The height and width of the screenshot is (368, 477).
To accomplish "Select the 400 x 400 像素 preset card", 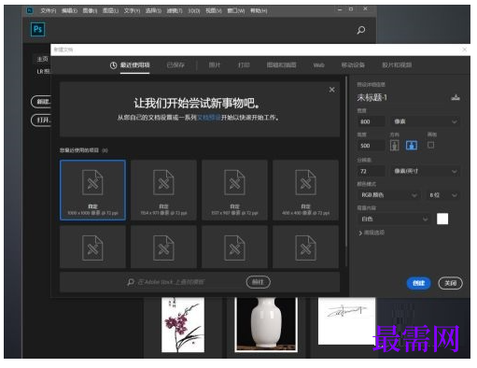I will (x=305, y=191).
